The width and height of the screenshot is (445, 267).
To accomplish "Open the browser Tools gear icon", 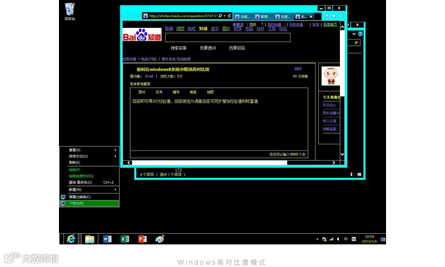I will coord(341,16).
